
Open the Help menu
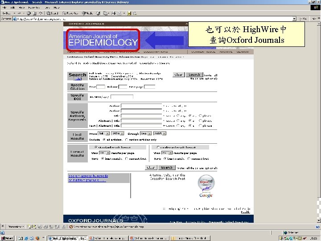[x=57, y=8]
